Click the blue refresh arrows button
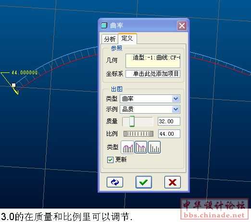 click(x=115, y=182)
